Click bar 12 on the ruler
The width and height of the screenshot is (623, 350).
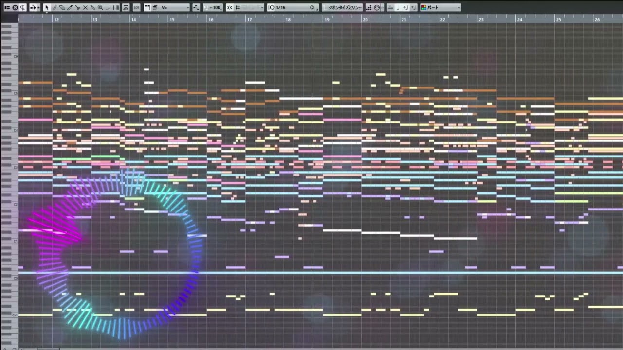coord(56,19)
